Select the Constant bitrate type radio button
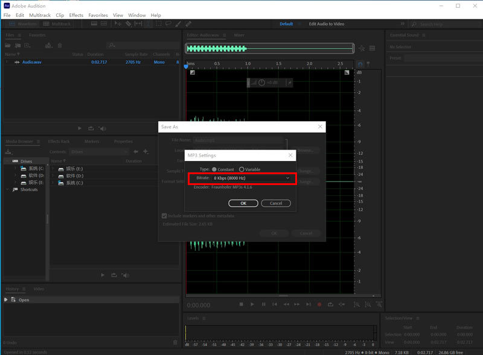The height and width of the screenshot is (355, 483). [216, 169]
